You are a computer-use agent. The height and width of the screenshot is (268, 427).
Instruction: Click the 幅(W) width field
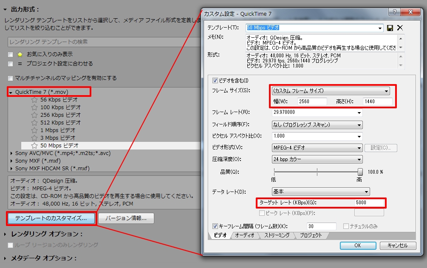[x=312, y=102]
